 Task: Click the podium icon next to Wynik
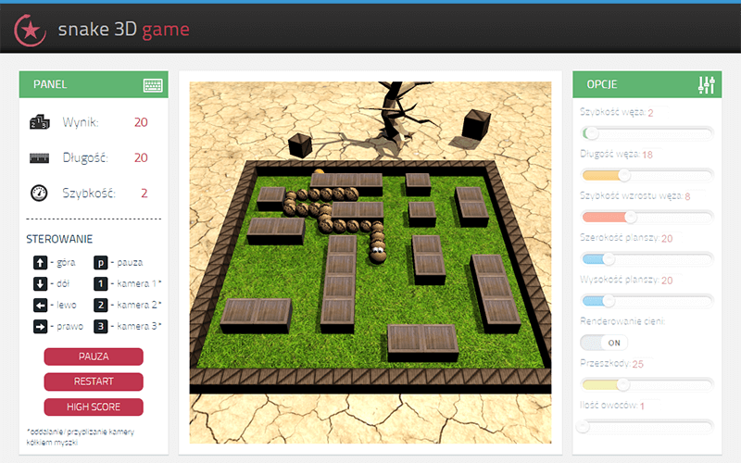pos(39,122)
